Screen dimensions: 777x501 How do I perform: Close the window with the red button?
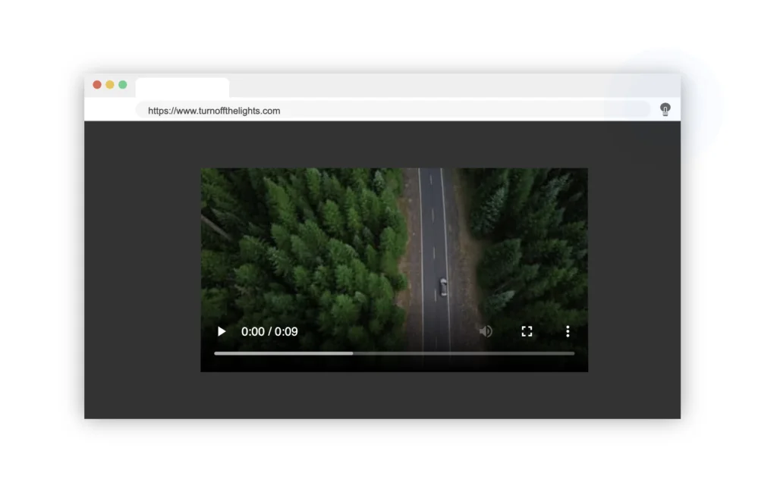[x=97, y=85]
